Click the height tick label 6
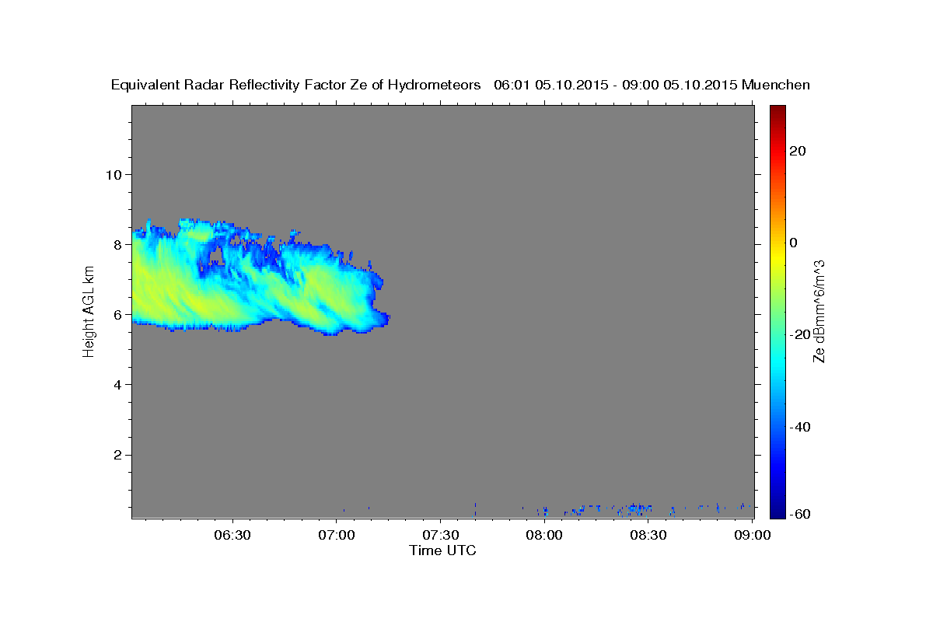933x622 pixels. pyautogui.click(x=117, y=315)
